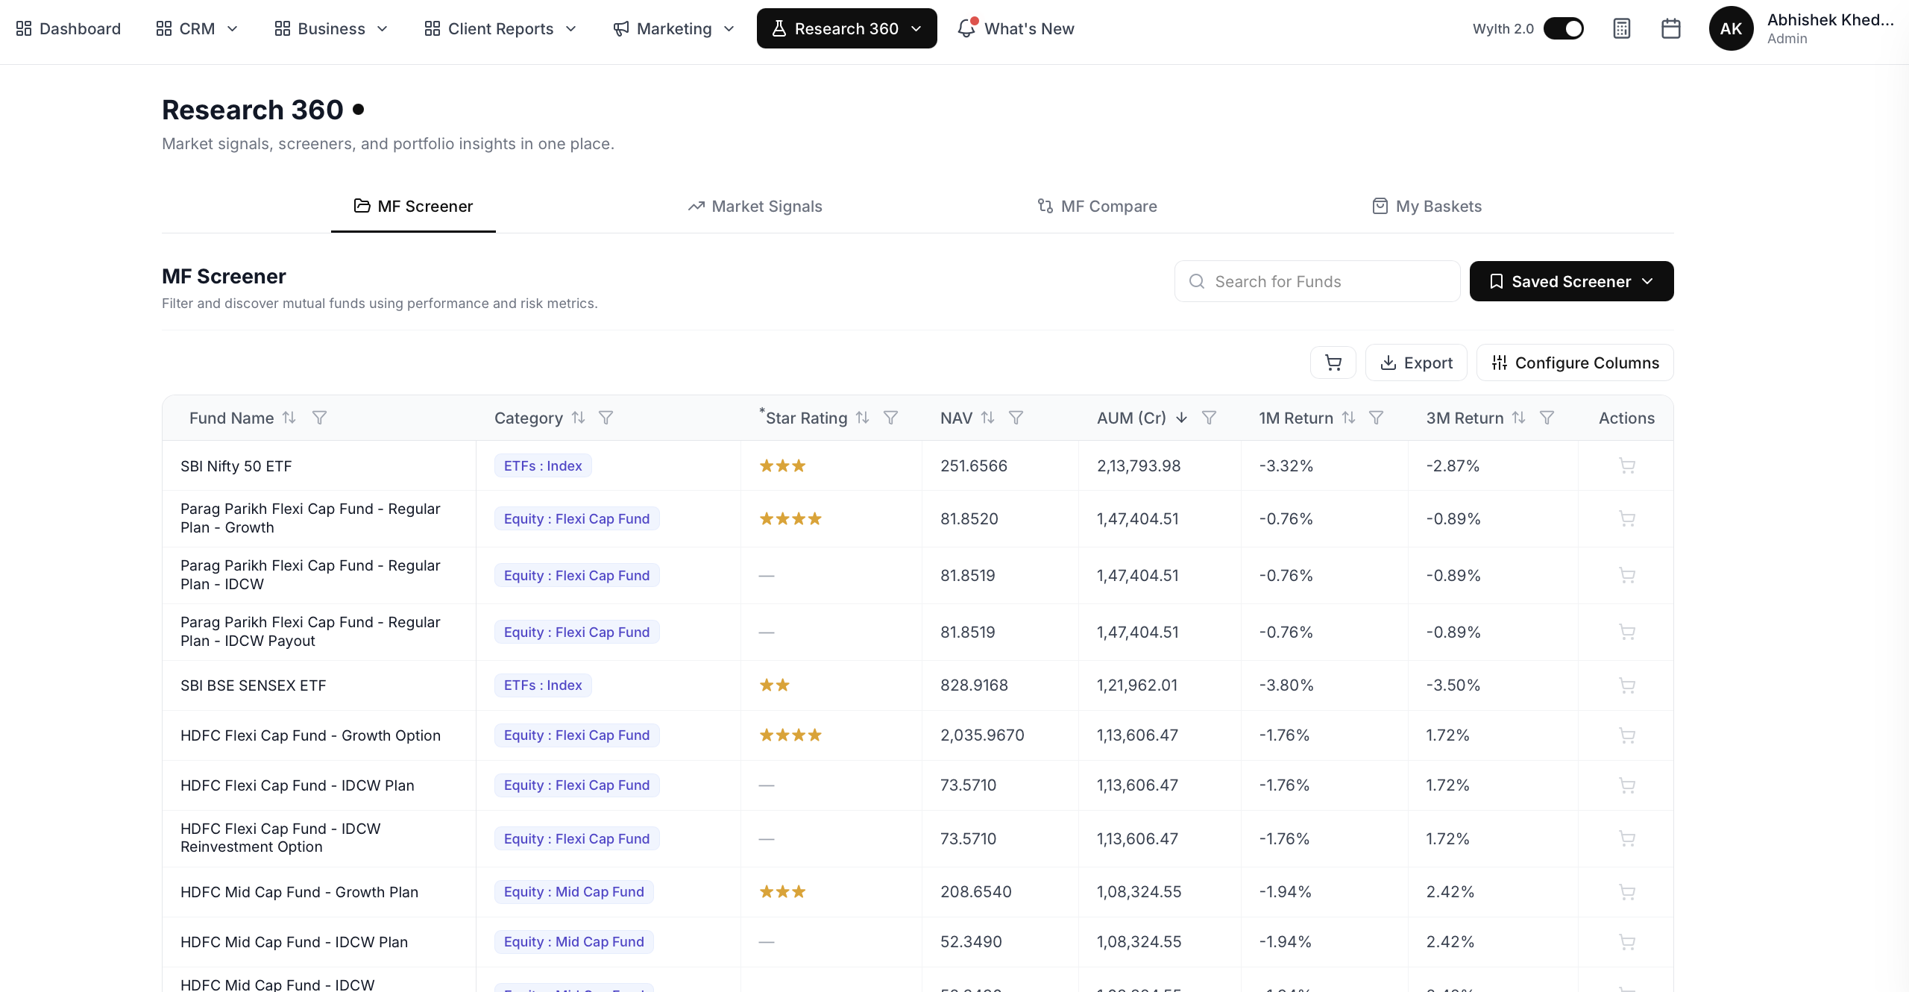
Task: Open the MF Compare tab
Action: [x=1097, y=206]
